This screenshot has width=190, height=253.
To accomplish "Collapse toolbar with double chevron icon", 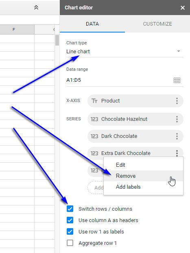I will pos(36,7).
